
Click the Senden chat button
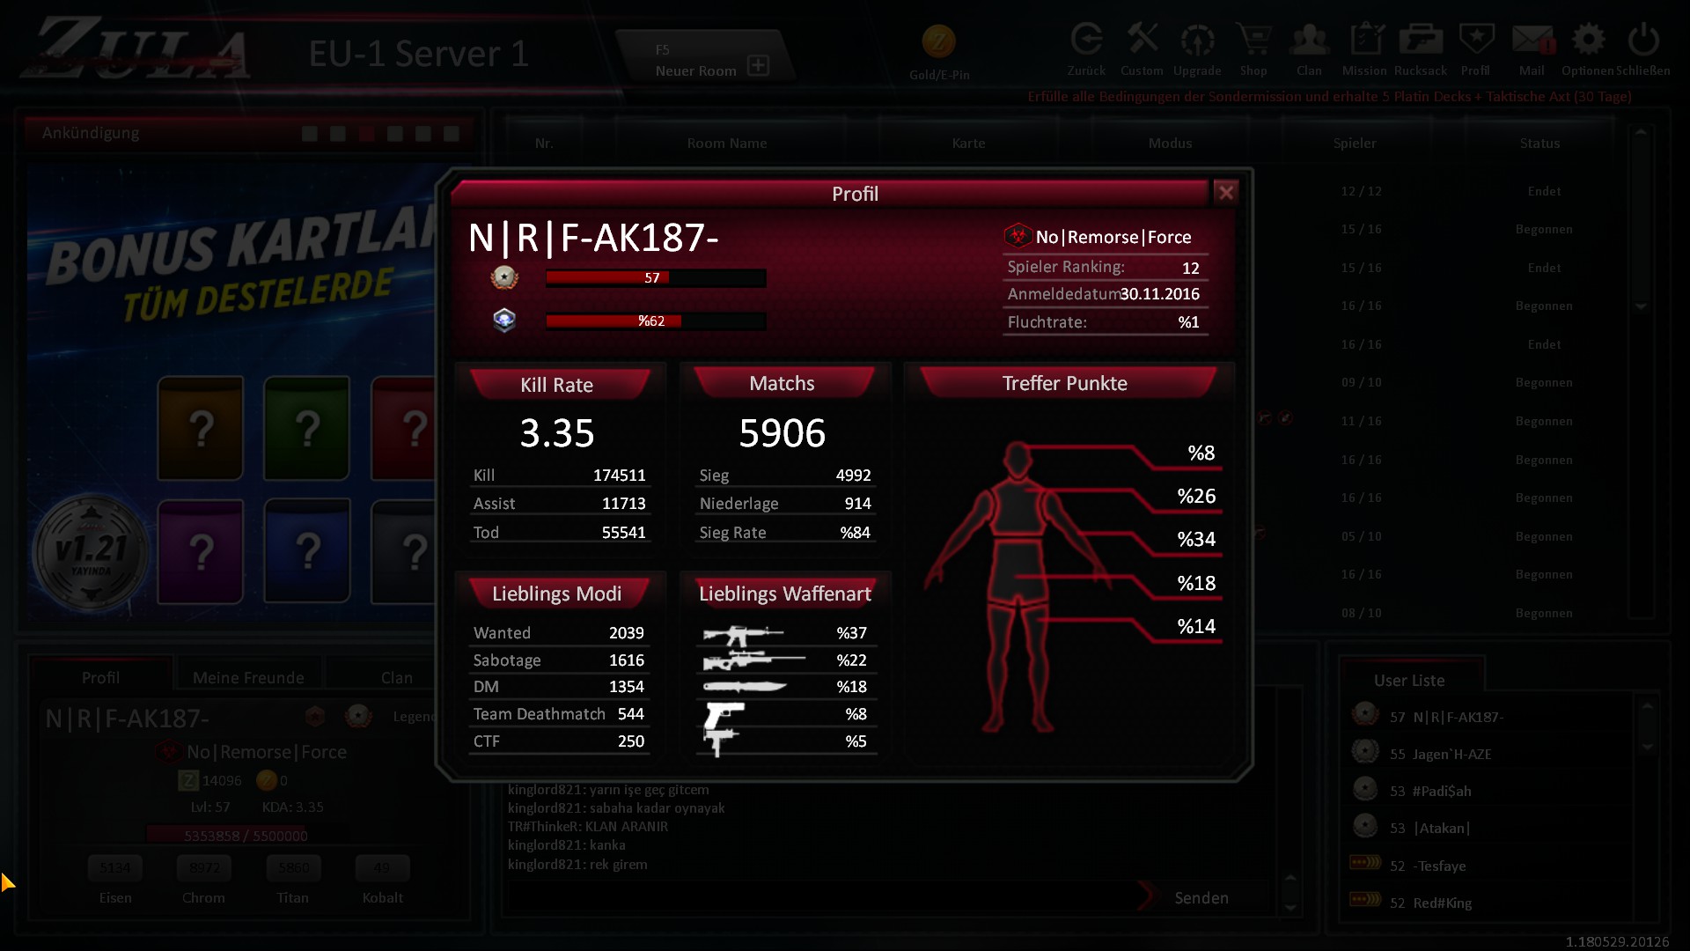coord(1201,897)
